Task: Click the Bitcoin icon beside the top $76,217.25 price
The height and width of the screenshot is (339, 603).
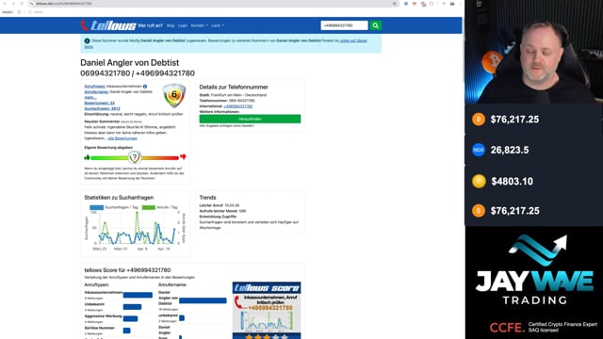Action: click(x=479, y=120)
